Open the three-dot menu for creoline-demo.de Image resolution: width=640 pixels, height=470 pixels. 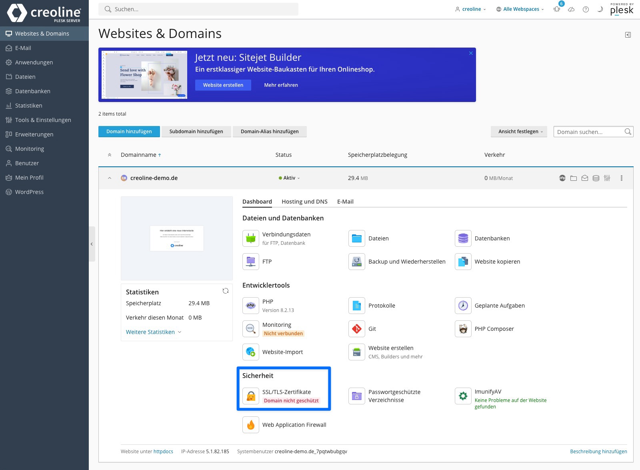[622, 178]
